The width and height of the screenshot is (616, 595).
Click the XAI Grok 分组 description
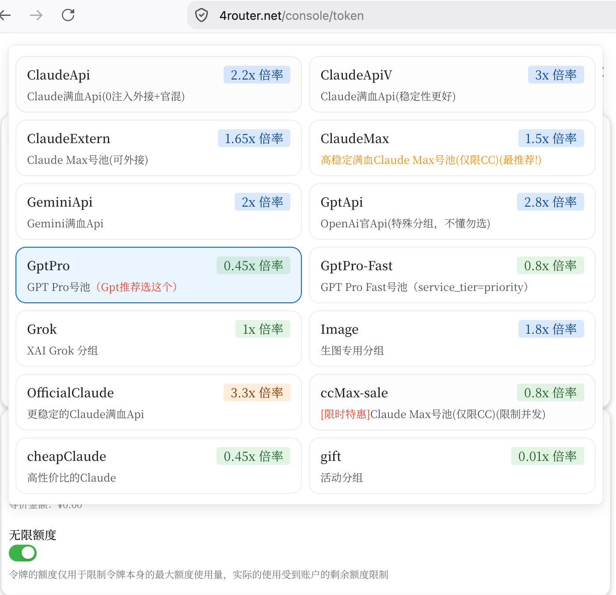click(63, 350)
